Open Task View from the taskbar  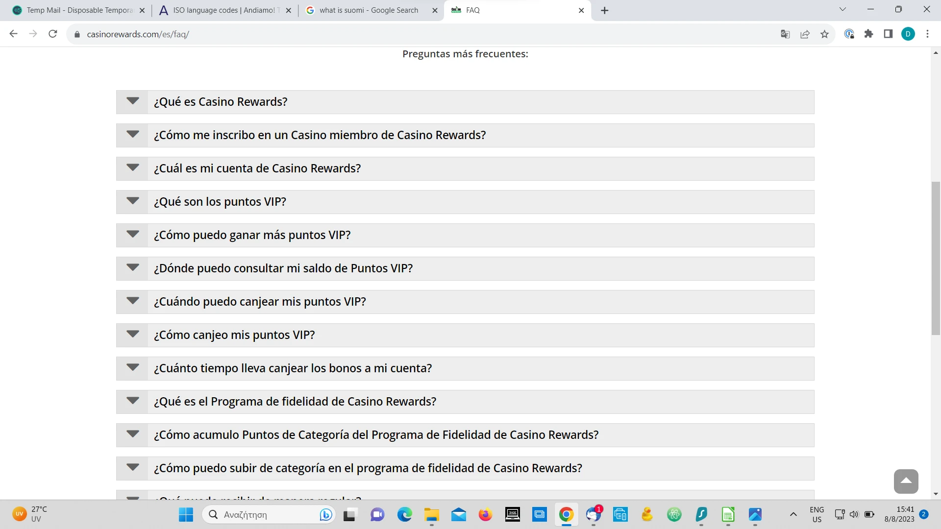click(x=349, y=515)
